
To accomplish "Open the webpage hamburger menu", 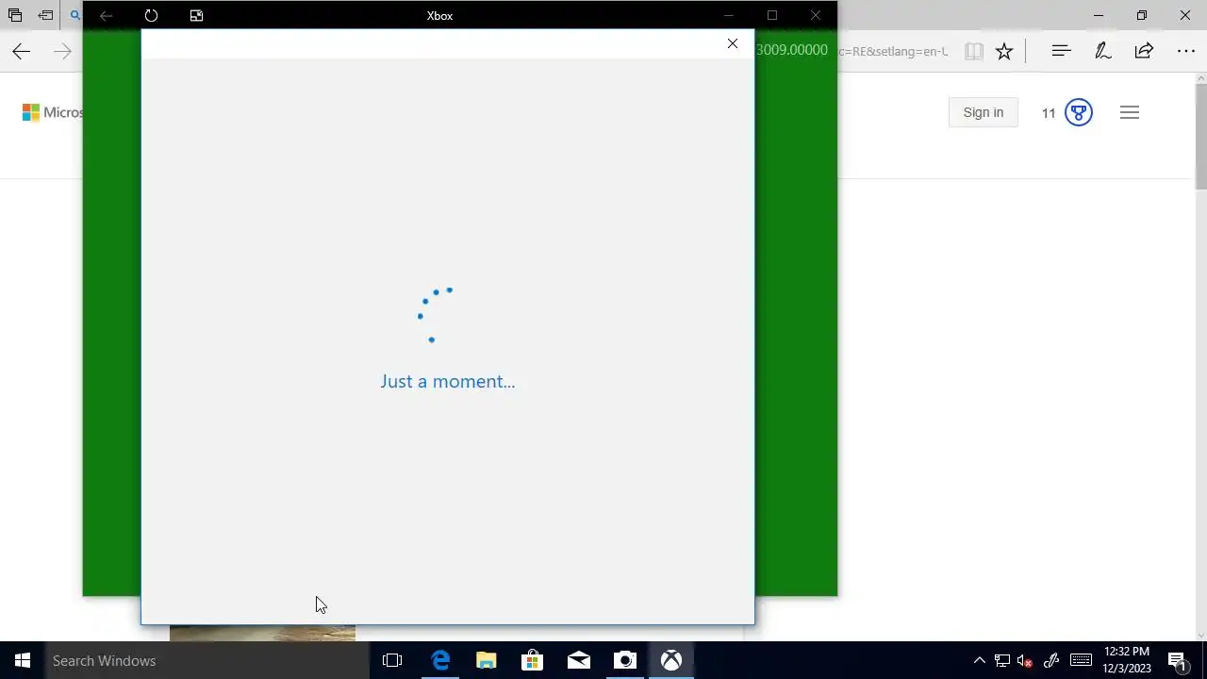I will pos(1130,112).
